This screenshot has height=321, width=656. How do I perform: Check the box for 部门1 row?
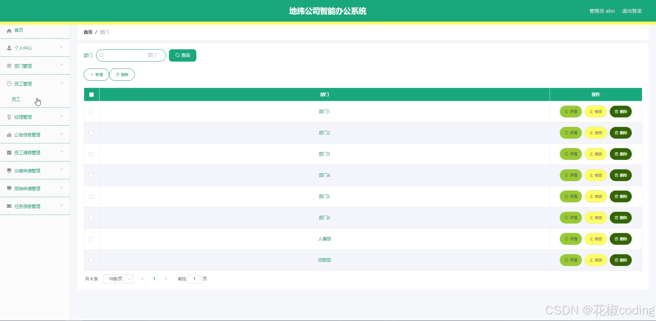coord(91,112)
